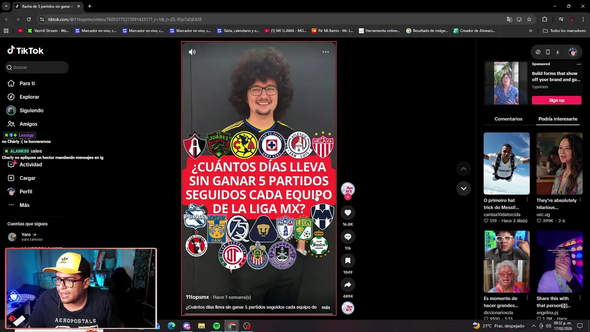Open the comments bubble icon
The height and width of the screenshot is (332, 590).
coord(348,237)
